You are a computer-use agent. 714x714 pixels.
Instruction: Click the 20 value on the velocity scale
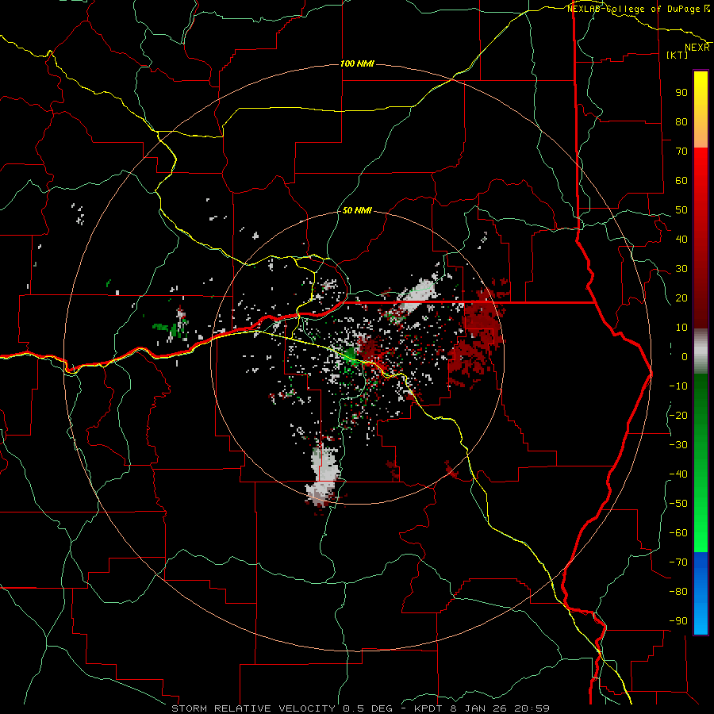[681, 298]
